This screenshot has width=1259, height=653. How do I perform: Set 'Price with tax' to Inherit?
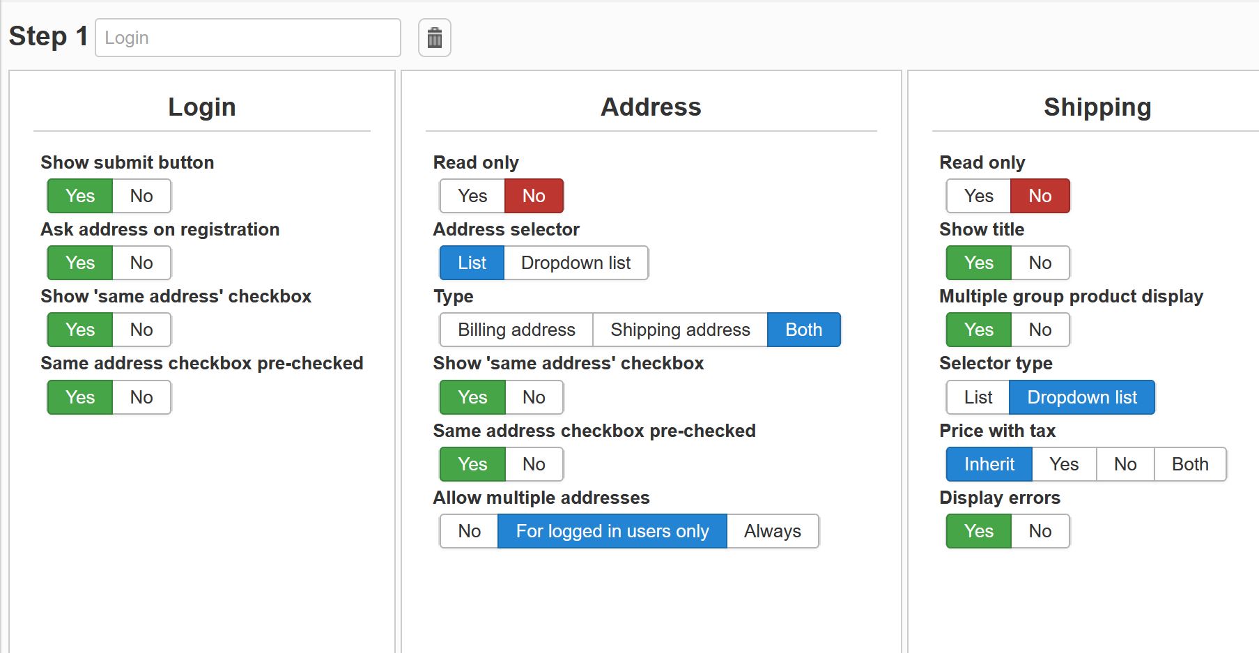coord(989,464)
